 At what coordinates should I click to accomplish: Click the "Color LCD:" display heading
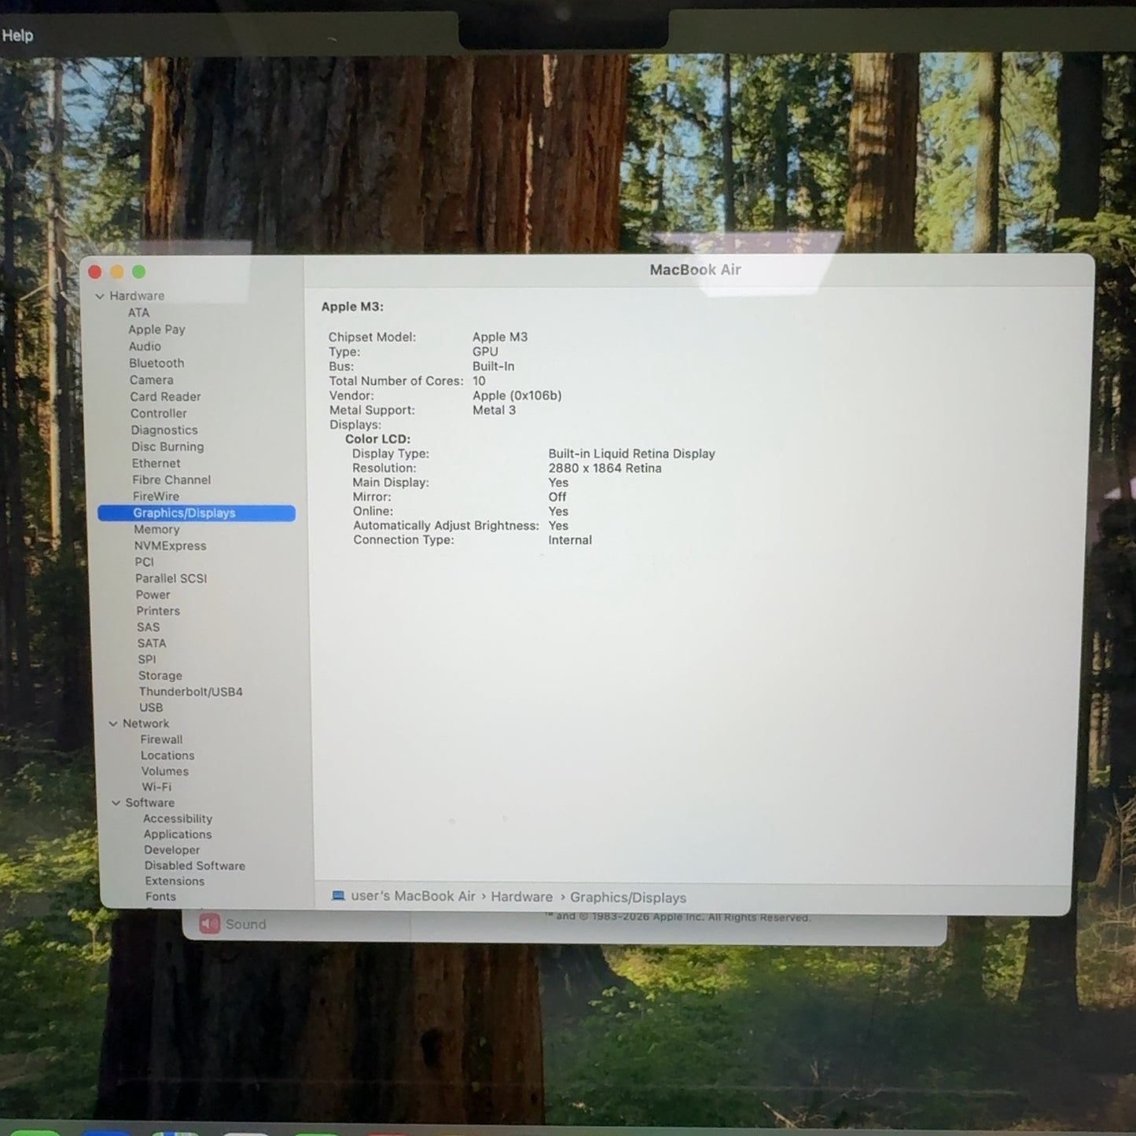[377, 439]
